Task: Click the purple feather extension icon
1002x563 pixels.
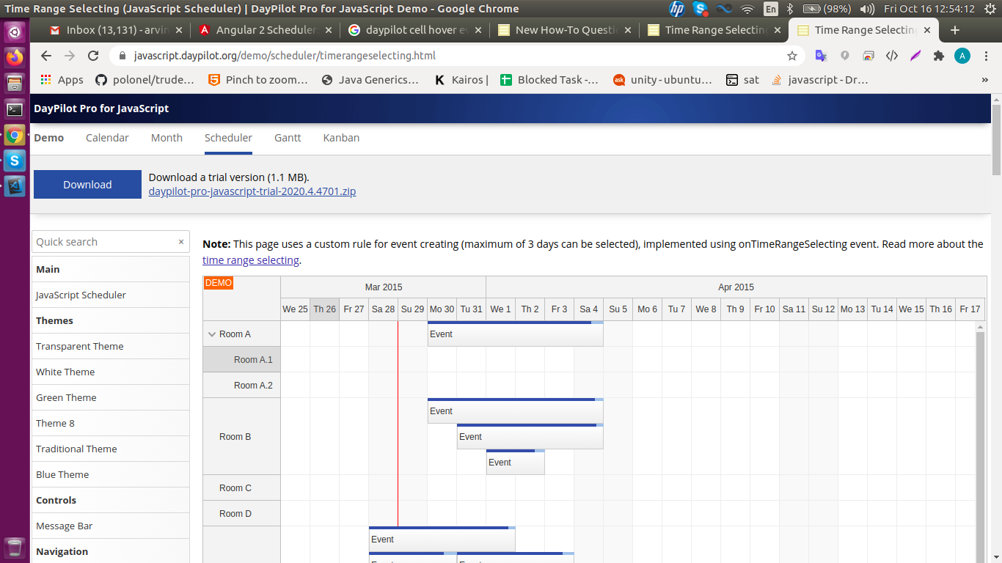Action: coord(915,56)
